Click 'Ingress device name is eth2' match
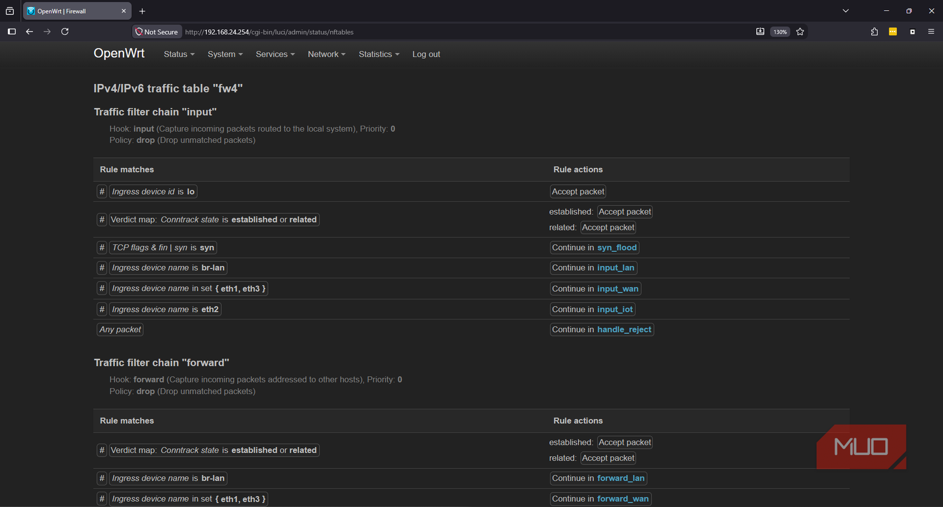This screenshot has height=507, width=943. [x=165, y=309]
